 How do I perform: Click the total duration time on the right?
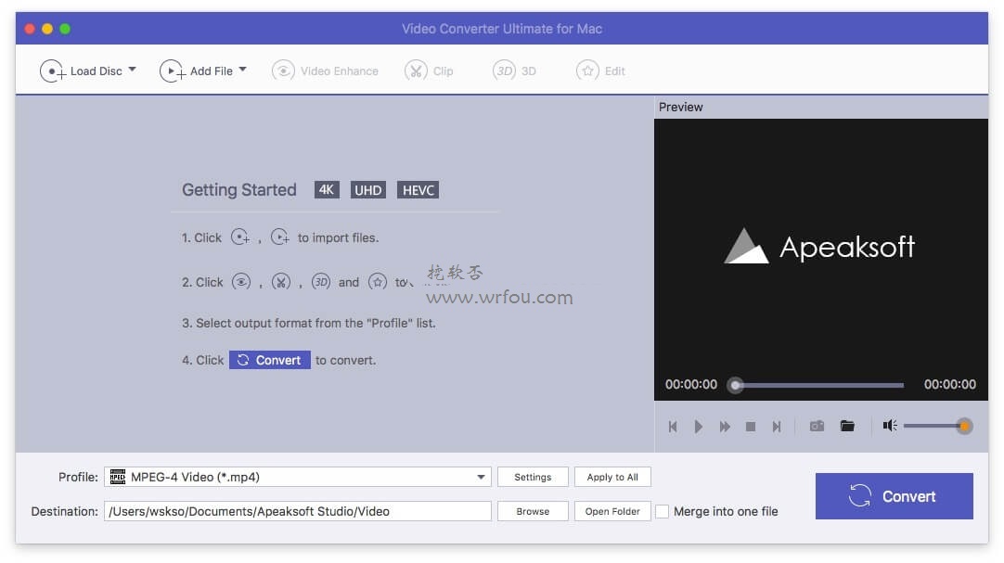(949, 385)
